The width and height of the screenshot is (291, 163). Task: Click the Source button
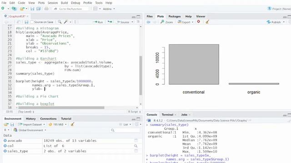[x=123, y=22]
